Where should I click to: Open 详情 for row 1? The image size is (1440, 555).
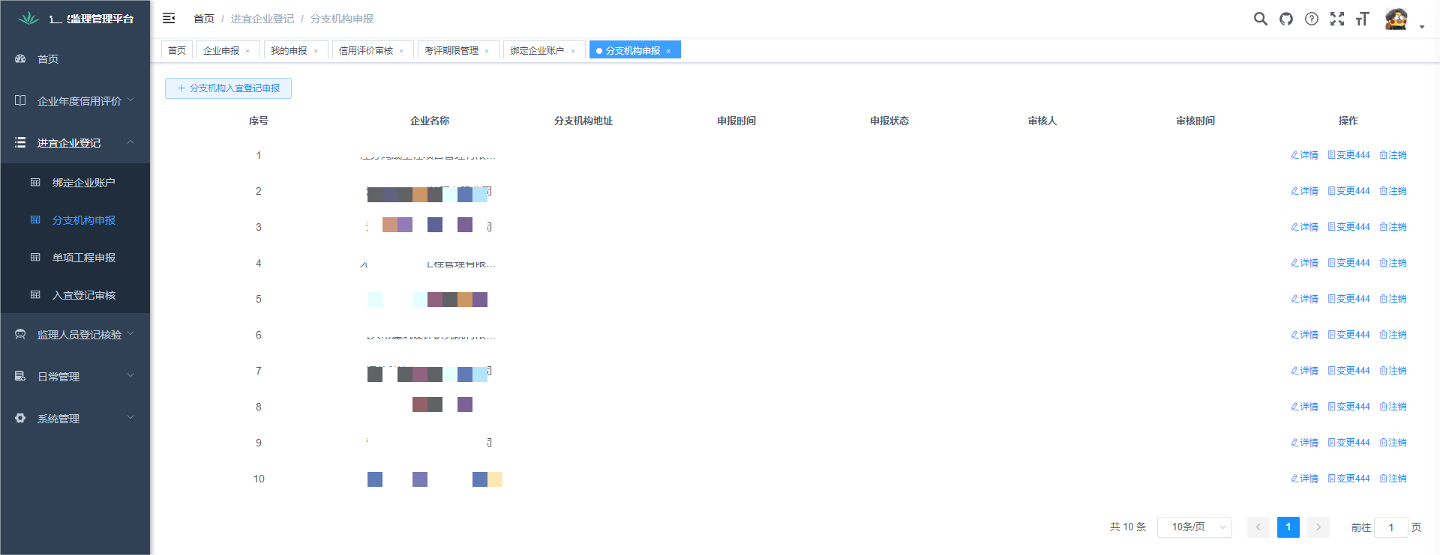1304,155
